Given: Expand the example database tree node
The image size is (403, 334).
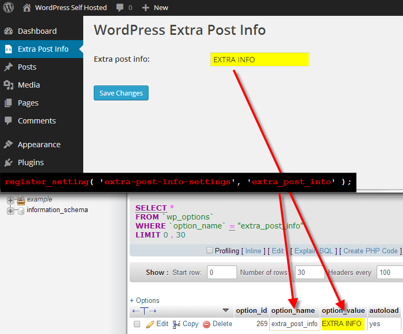Looking at the screenshot, I should click(x=11, y=201).
